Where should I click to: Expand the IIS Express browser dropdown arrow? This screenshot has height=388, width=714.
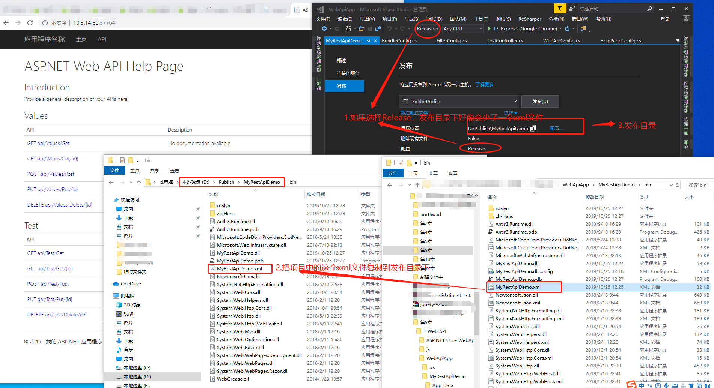click(x=560, y=29)
